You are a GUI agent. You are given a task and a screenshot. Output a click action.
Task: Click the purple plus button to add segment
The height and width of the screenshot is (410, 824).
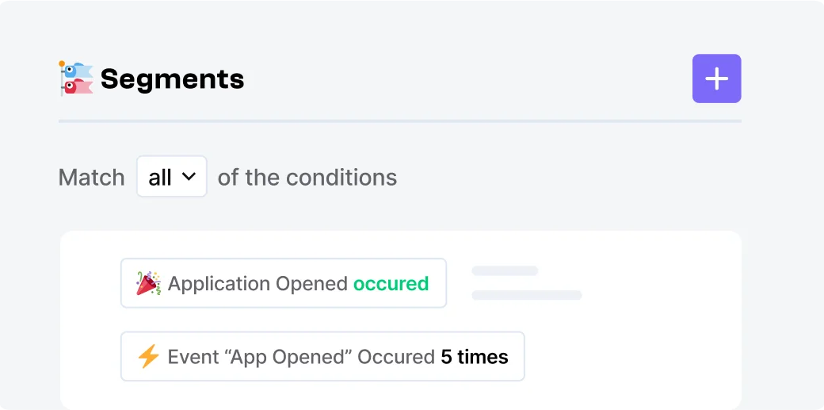point(716,79)
